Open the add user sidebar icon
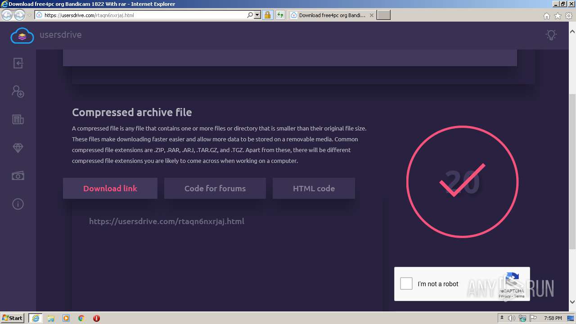The height and width of the screenshot is (324, 576). coord(18,91)
